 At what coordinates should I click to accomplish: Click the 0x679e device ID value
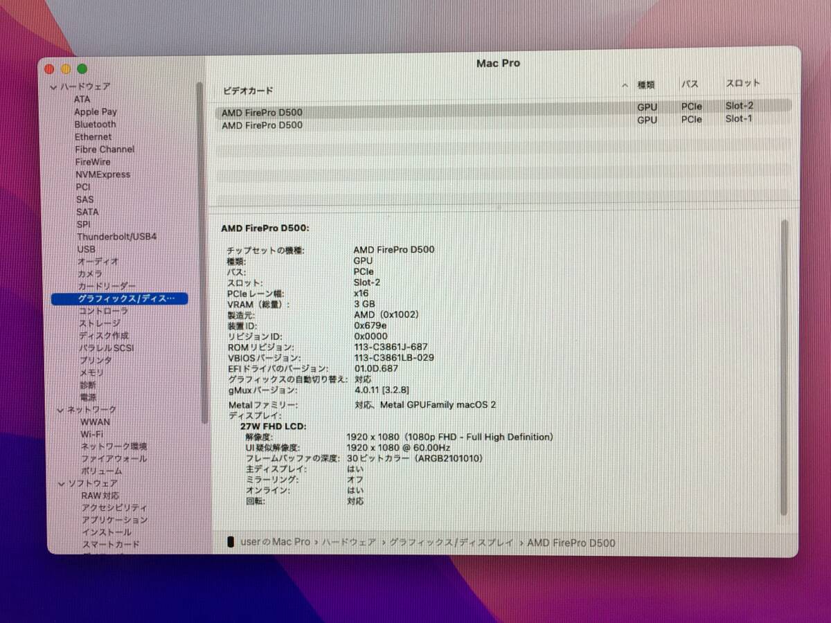click(x=370, y=325)
